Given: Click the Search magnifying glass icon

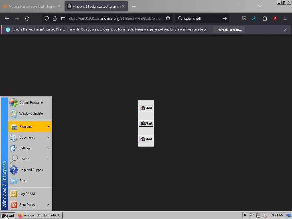Looking at the screenshot, I should 14,159.
